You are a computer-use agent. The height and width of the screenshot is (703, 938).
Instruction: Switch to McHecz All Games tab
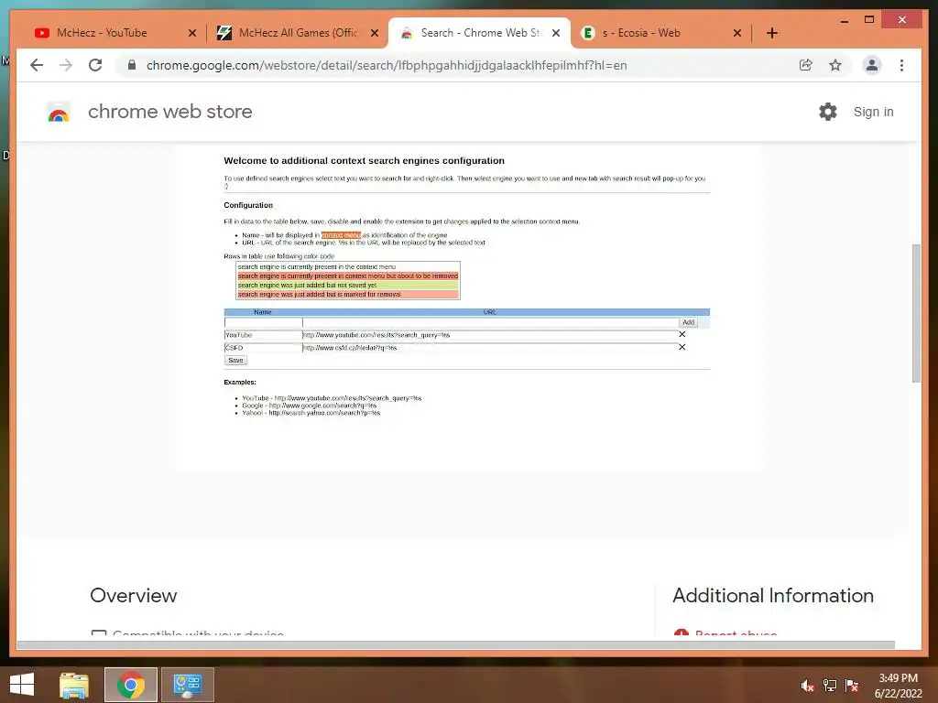(298, 33)
